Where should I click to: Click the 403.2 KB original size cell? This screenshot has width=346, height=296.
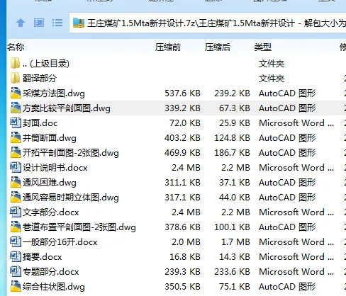[182, 138]
